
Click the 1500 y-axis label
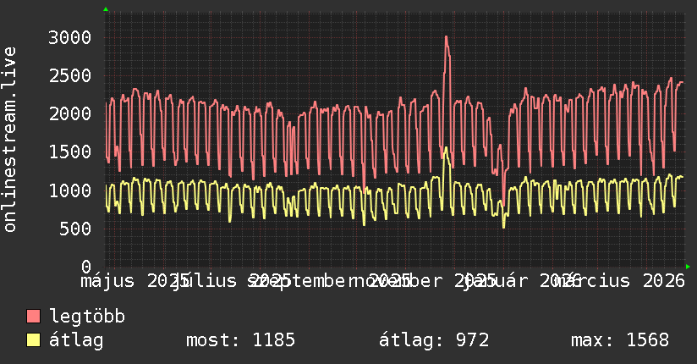click(x=70, y=152)
